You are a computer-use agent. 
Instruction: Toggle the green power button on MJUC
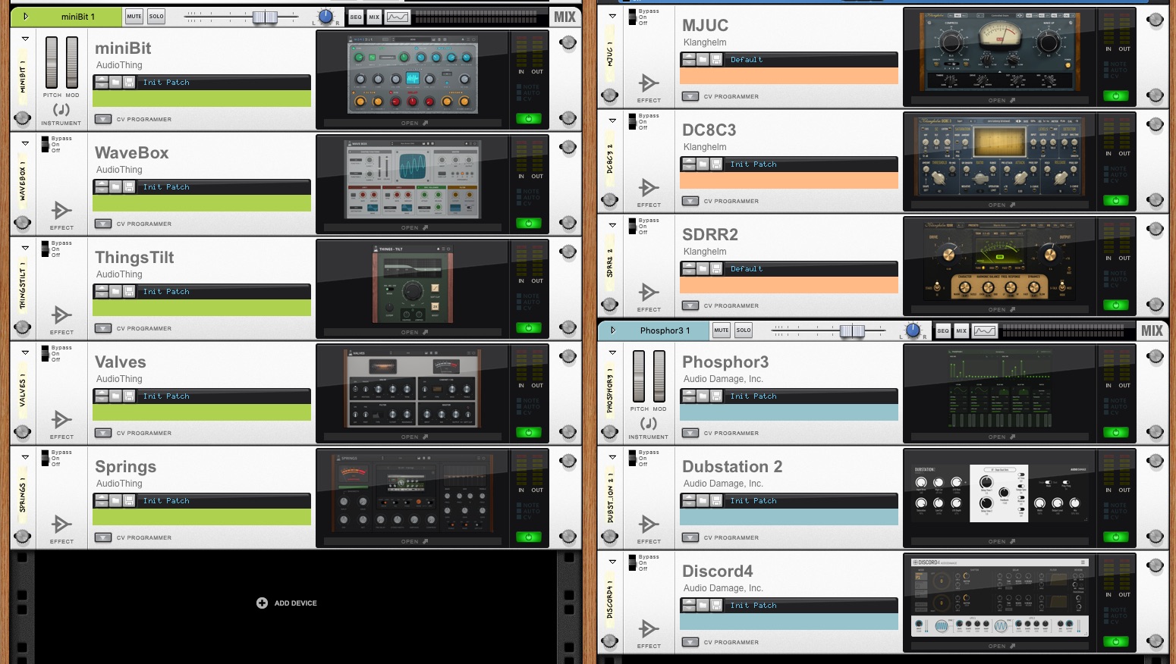[x=1116, y=96]
